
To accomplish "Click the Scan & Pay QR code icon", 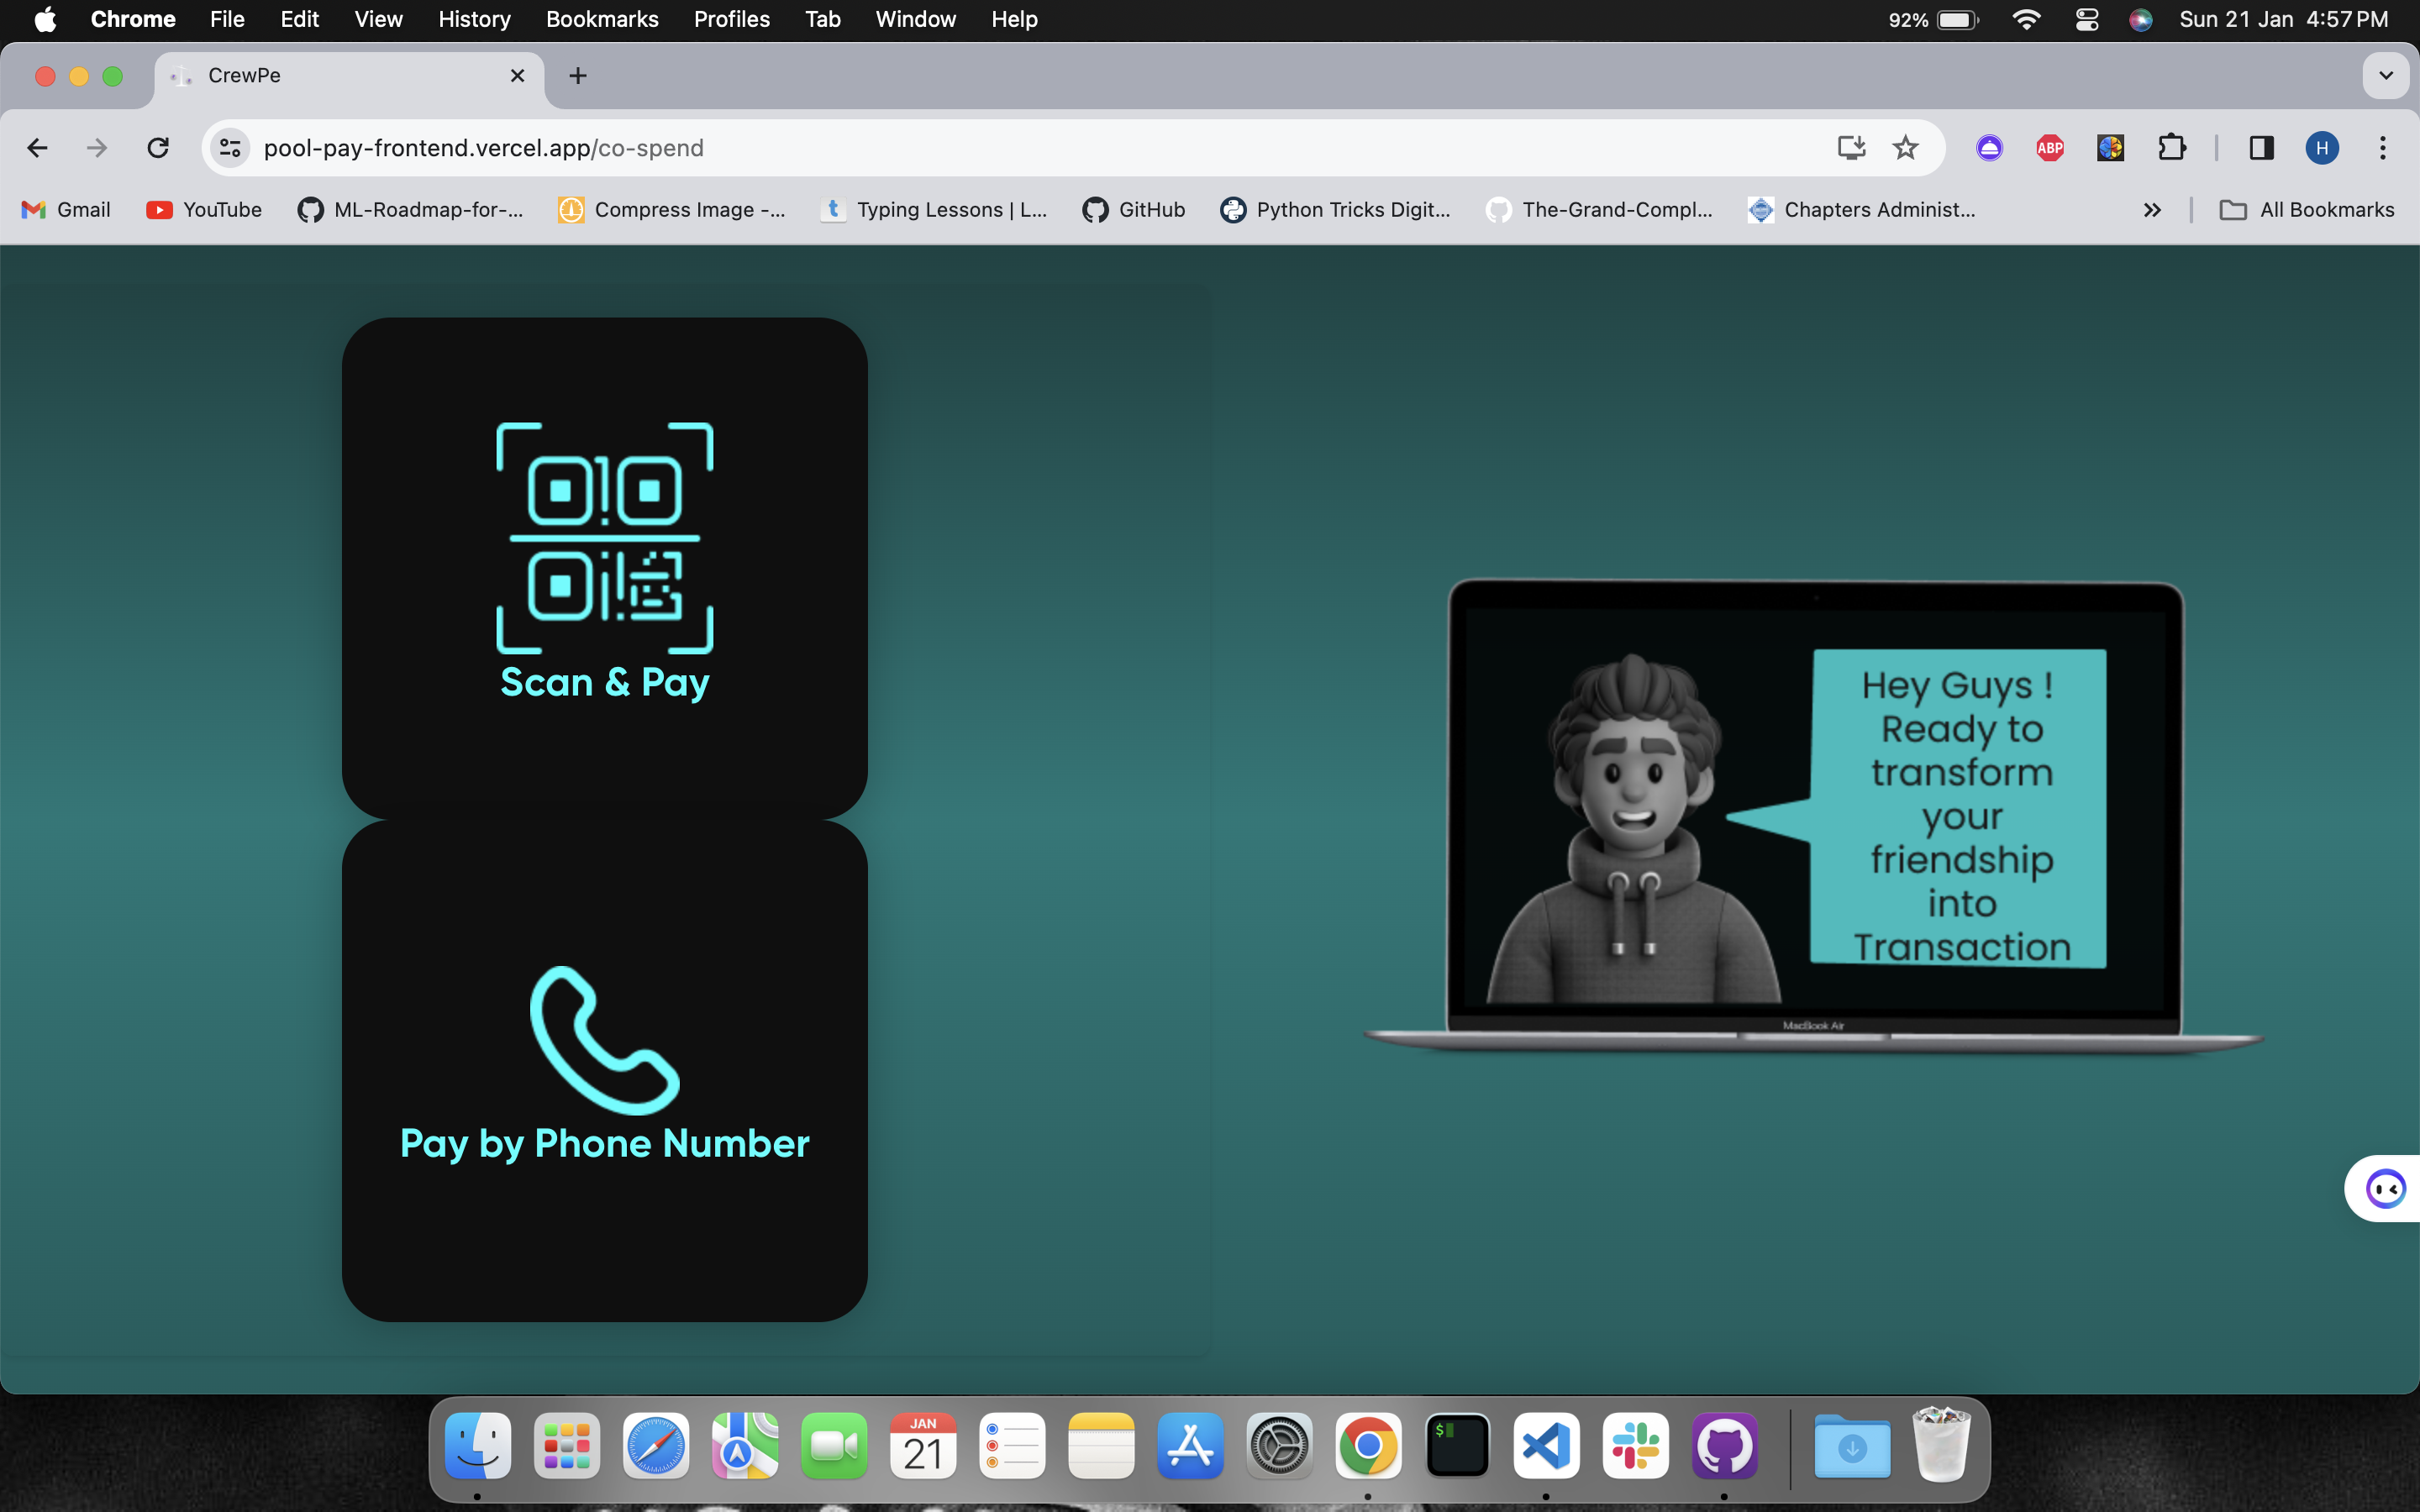I will [604, 537].
